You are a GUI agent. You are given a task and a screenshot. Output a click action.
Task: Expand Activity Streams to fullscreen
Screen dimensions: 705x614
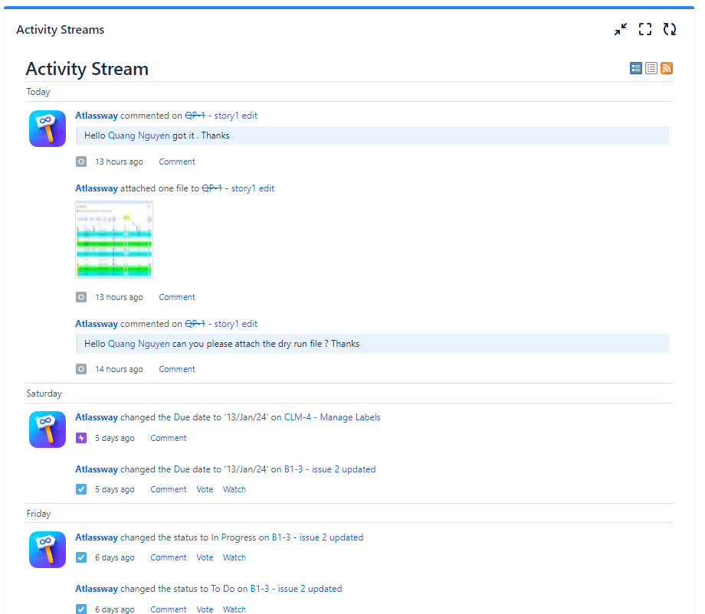click(x=645, y=29)
